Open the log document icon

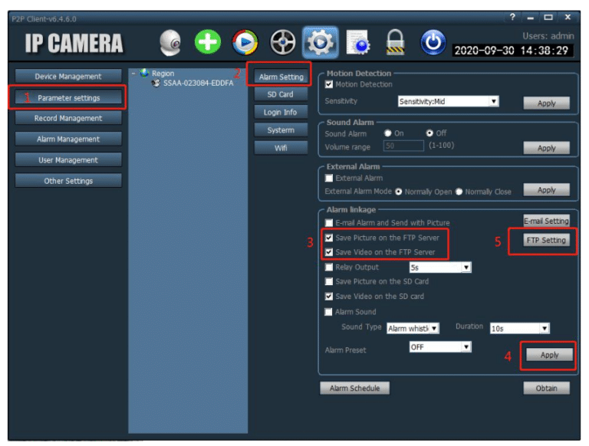click(x=358, y=44)
